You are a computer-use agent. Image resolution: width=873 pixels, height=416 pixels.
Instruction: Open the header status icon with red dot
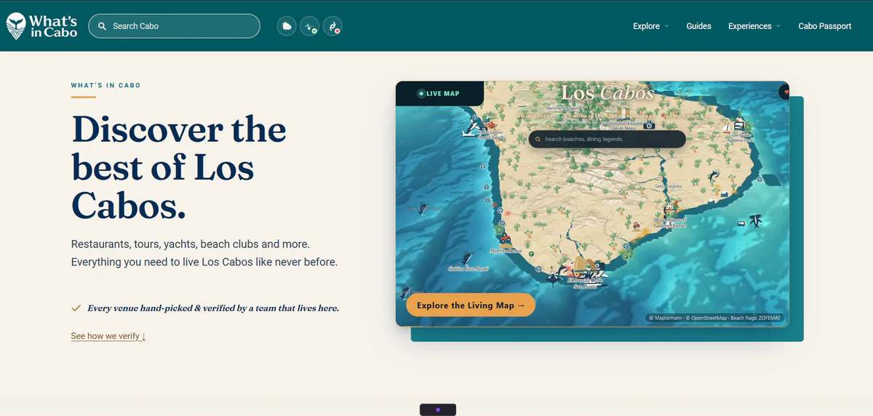pos(332,26)
